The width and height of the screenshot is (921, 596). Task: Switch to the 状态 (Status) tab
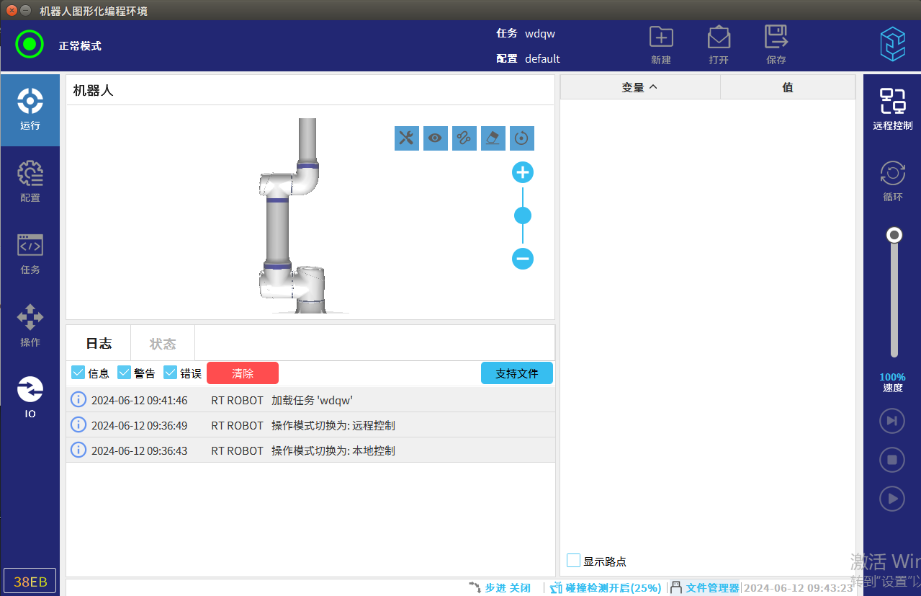tap(162, 344)
